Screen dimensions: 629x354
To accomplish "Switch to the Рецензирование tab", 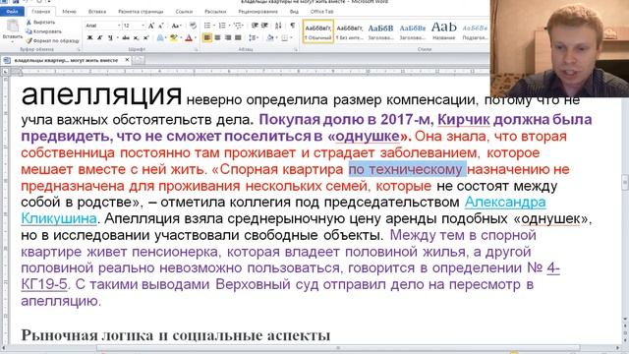I will tap(257, 12).
